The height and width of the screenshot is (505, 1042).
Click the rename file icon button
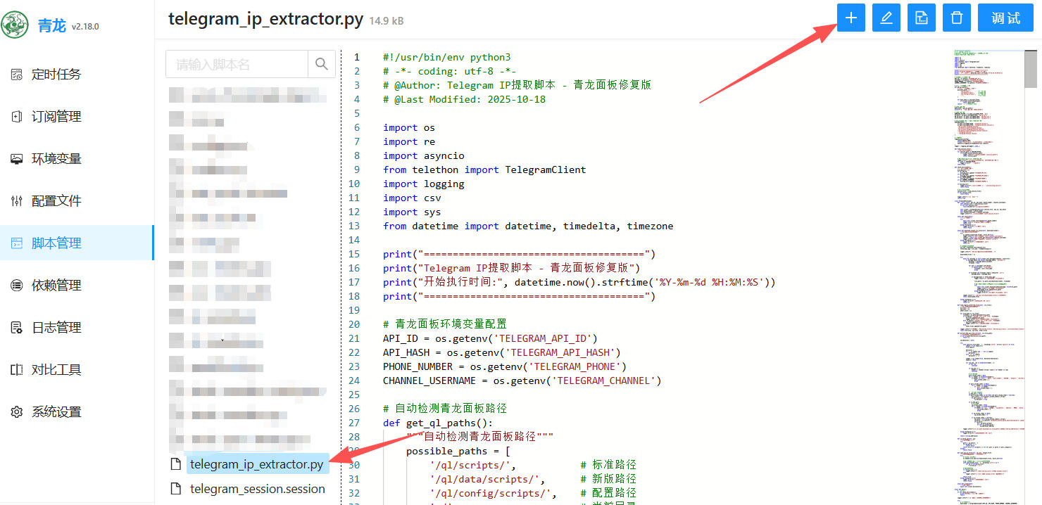pos(921,18)
